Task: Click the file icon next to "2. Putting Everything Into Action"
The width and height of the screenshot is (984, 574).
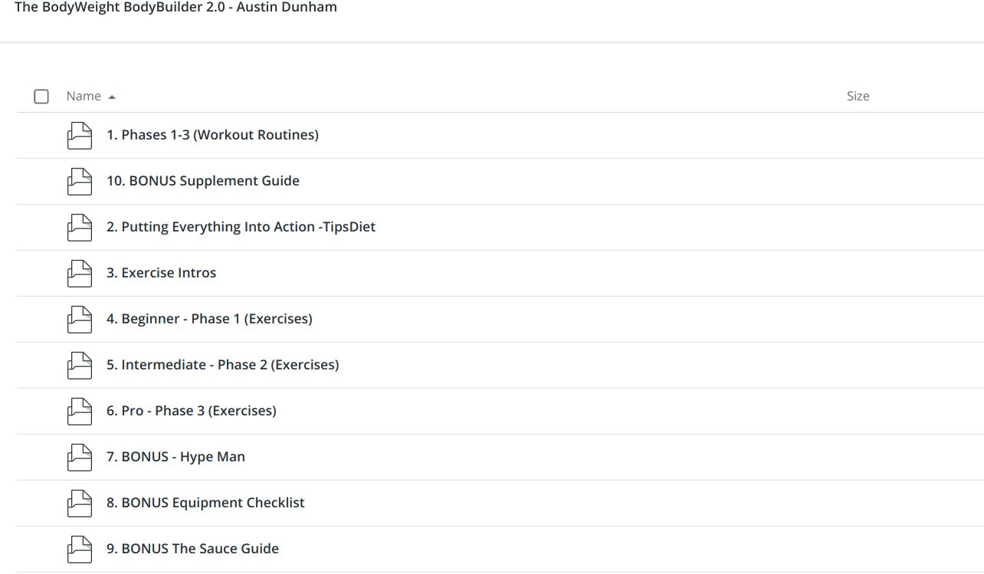Action: coord(79,228)
